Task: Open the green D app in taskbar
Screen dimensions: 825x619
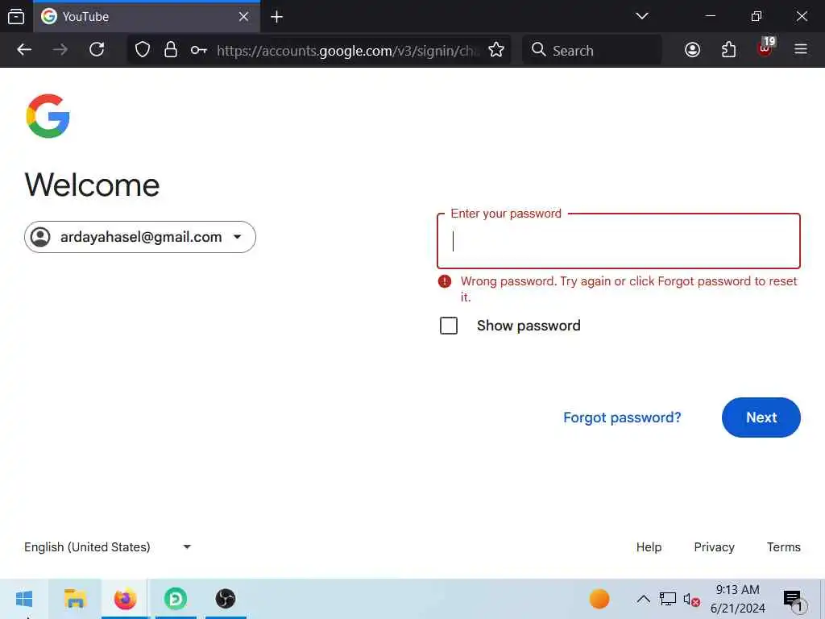Action: (x=175, y=599)
